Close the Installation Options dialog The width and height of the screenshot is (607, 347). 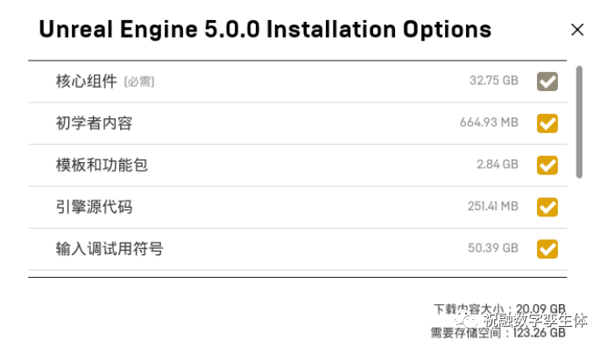point(577,30)
